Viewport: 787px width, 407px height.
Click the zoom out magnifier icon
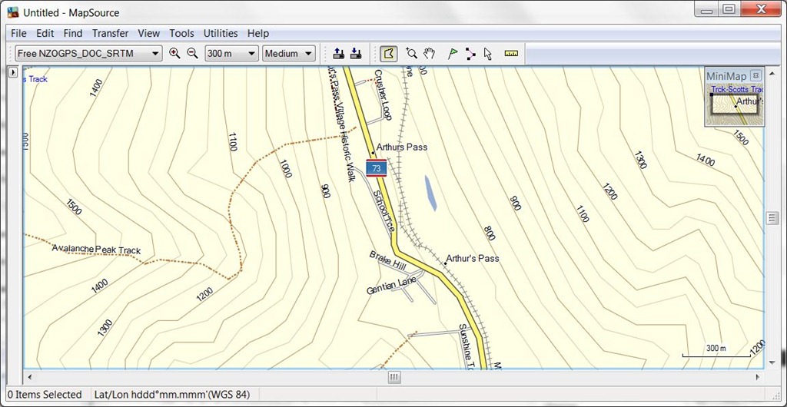192,53
